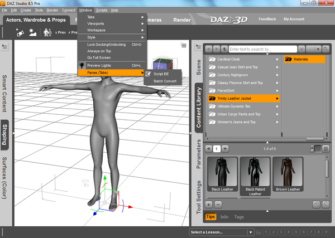Expand the FlaredSkirt folder arrow
This screenshot has height=238, width=335.
[x=277, y=91]
